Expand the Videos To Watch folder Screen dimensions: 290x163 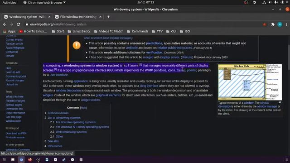109,31
